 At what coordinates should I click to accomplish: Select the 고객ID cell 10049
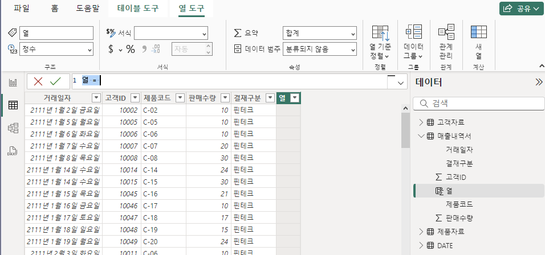point(121,241)
